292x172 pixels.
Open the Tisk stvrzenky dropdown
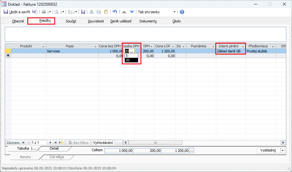[x=174, y=12]
